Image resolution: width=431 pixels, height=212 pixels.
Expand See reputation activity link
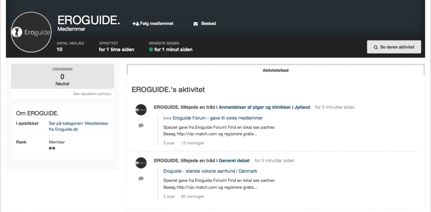[92, 94]
